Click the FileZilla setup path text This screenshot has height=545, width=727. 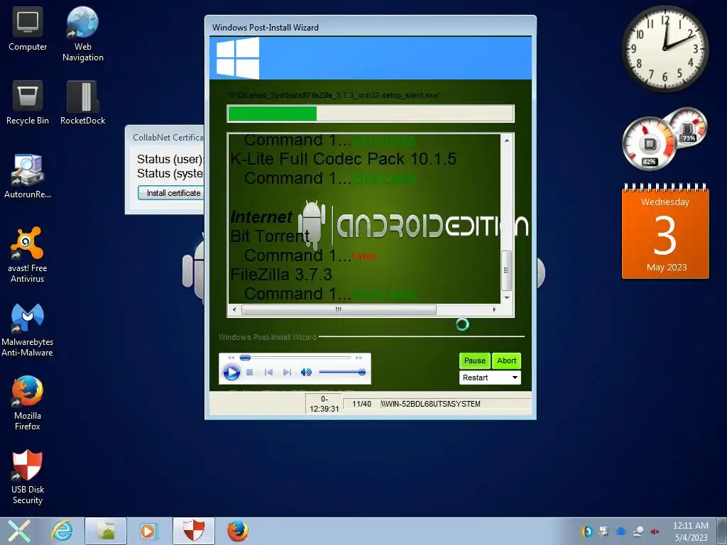[x=334, y=95]
